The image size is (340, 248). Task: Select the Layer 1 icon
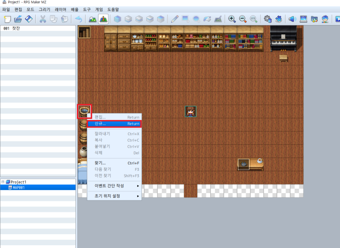(129, 19)
